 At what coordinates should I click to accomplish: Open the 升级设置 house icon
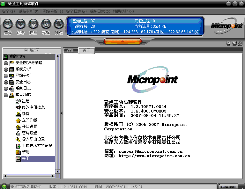click(18, 127)
